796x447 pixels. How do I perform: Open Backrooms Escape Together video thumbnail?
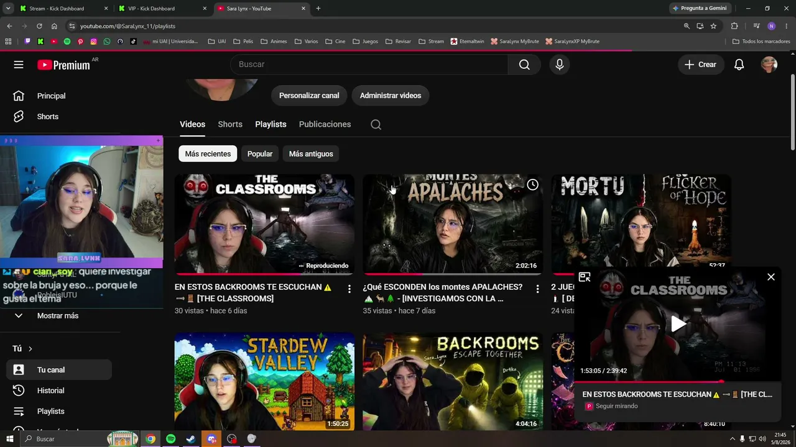[x=453, y=381]
